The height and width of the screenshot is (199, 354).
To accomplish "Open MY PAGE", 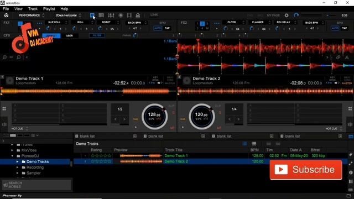I will pos(273,15).
